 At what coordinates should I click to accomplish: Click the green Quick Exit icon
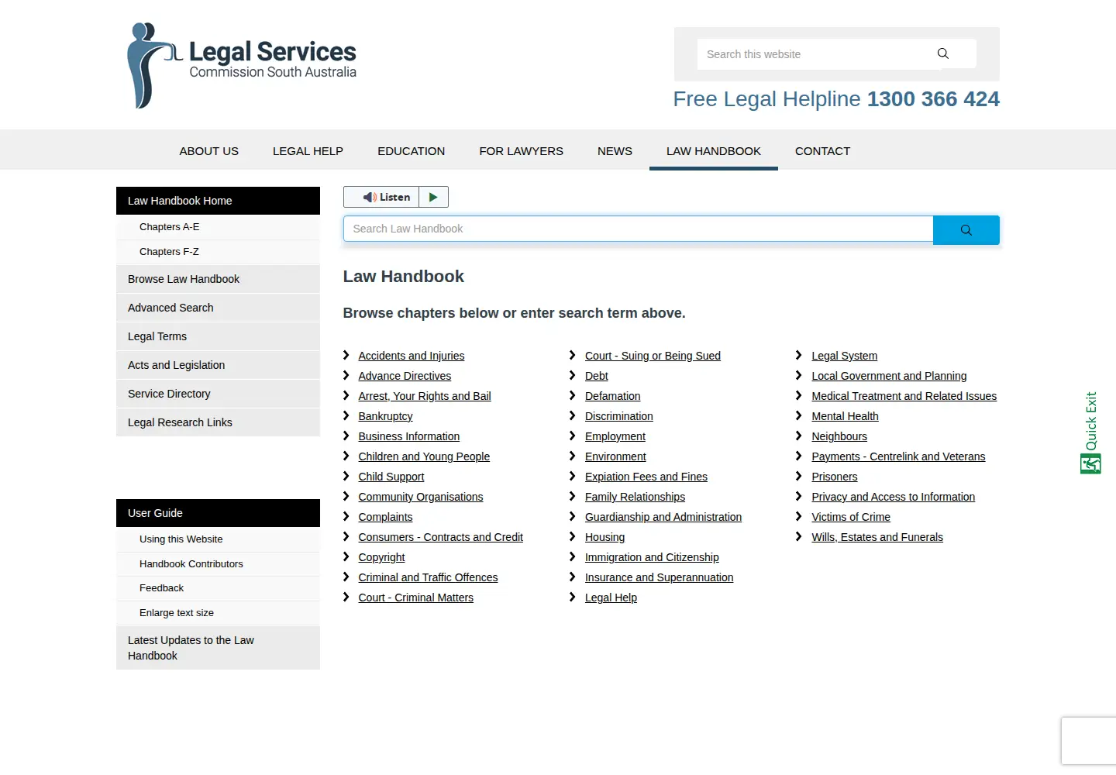pos(1090,463)
